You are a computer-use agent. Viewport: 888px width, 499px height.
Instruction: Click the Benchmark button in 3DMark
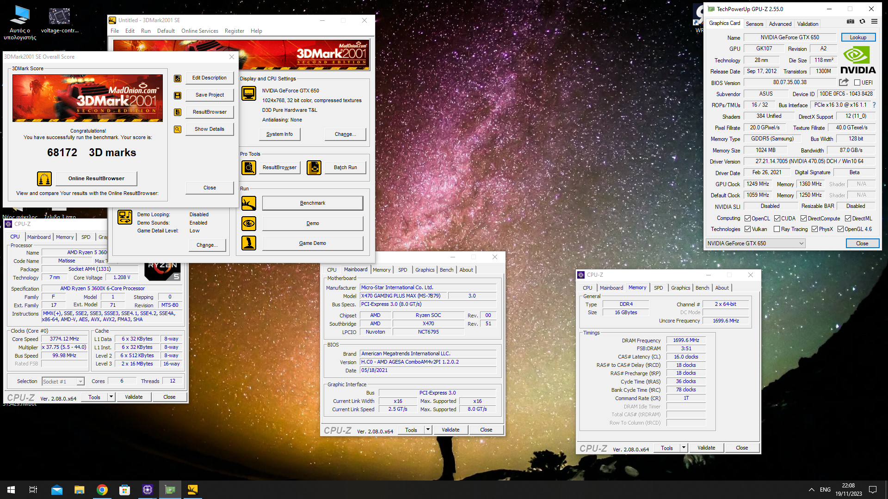(313, 203)
